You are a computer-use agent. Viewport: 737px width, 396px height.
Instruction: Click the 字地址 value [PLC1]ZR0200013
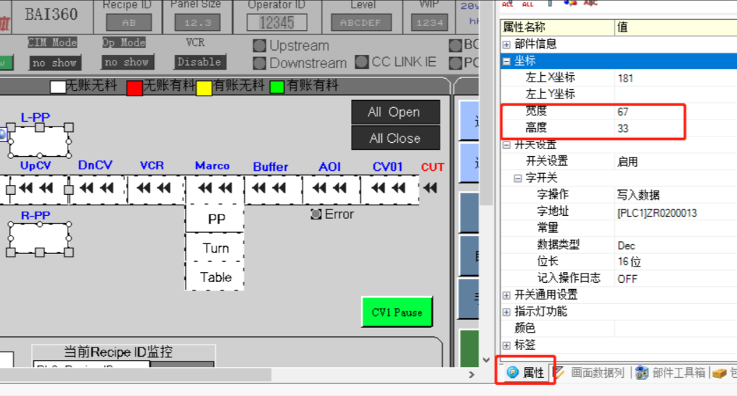tap(657, 213)
